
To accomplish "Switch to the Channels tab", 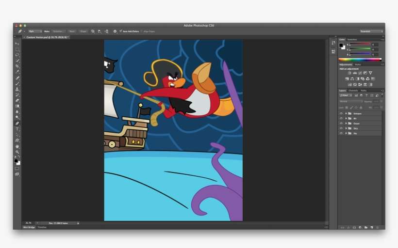I will point(353,91).
